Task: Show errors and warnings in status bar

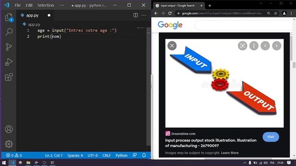Action: pyautogui.click(x=14, y=155)
